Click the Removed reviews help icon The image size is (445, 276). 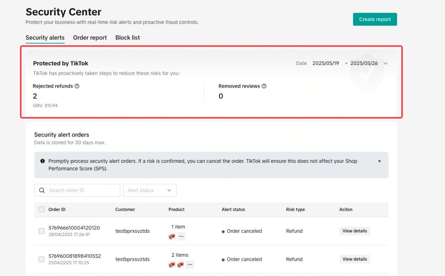click(x=264, y=86)
